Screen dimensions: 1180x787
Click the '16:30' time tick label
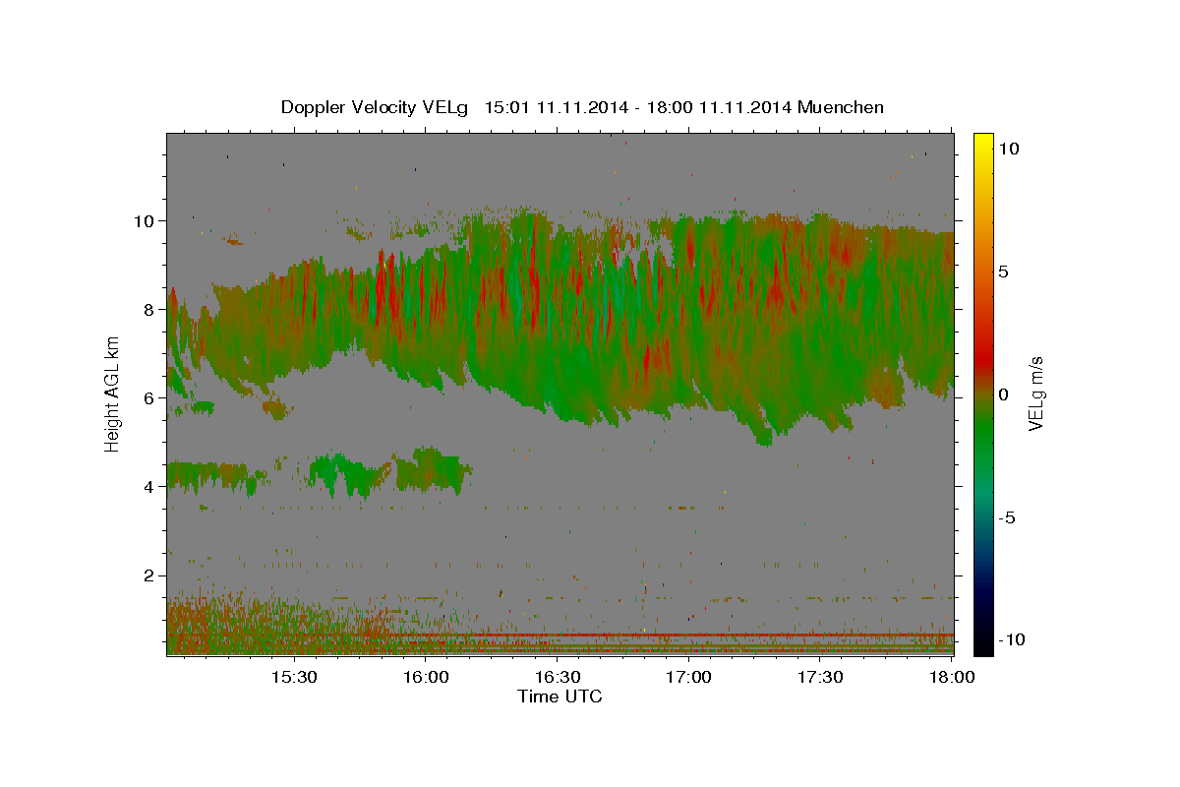[x=558, y=678]
